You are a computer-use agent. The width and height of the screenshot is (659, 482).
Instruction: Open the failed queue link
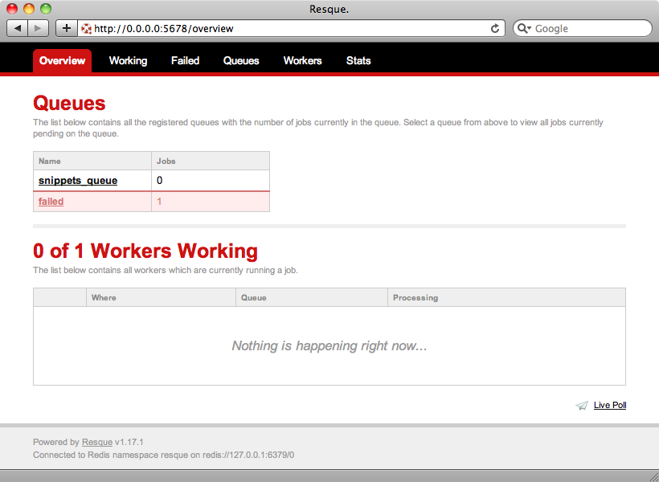(x=51, y=202)
